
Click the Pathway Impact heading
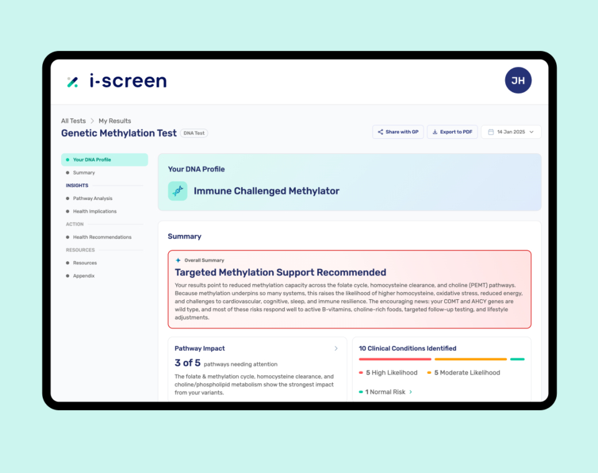click(199, 348)
